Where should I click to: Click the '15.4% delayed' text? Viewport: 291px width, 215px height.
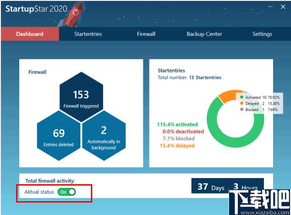pos(177,146)
